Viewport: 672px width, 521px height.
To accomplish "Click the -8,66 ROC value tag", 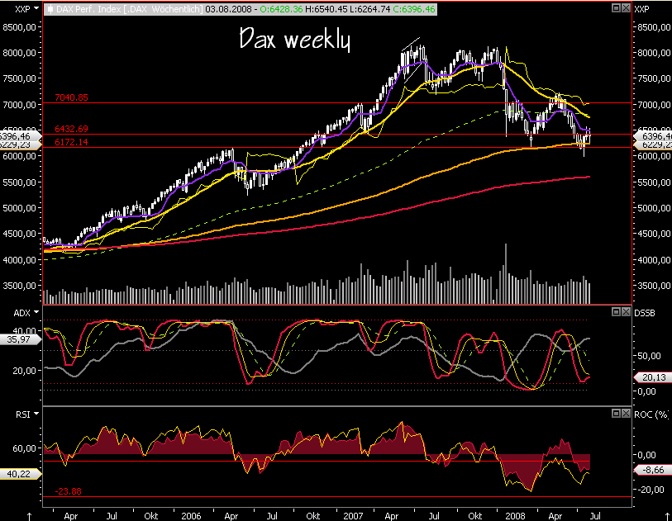I will (652, 470).
